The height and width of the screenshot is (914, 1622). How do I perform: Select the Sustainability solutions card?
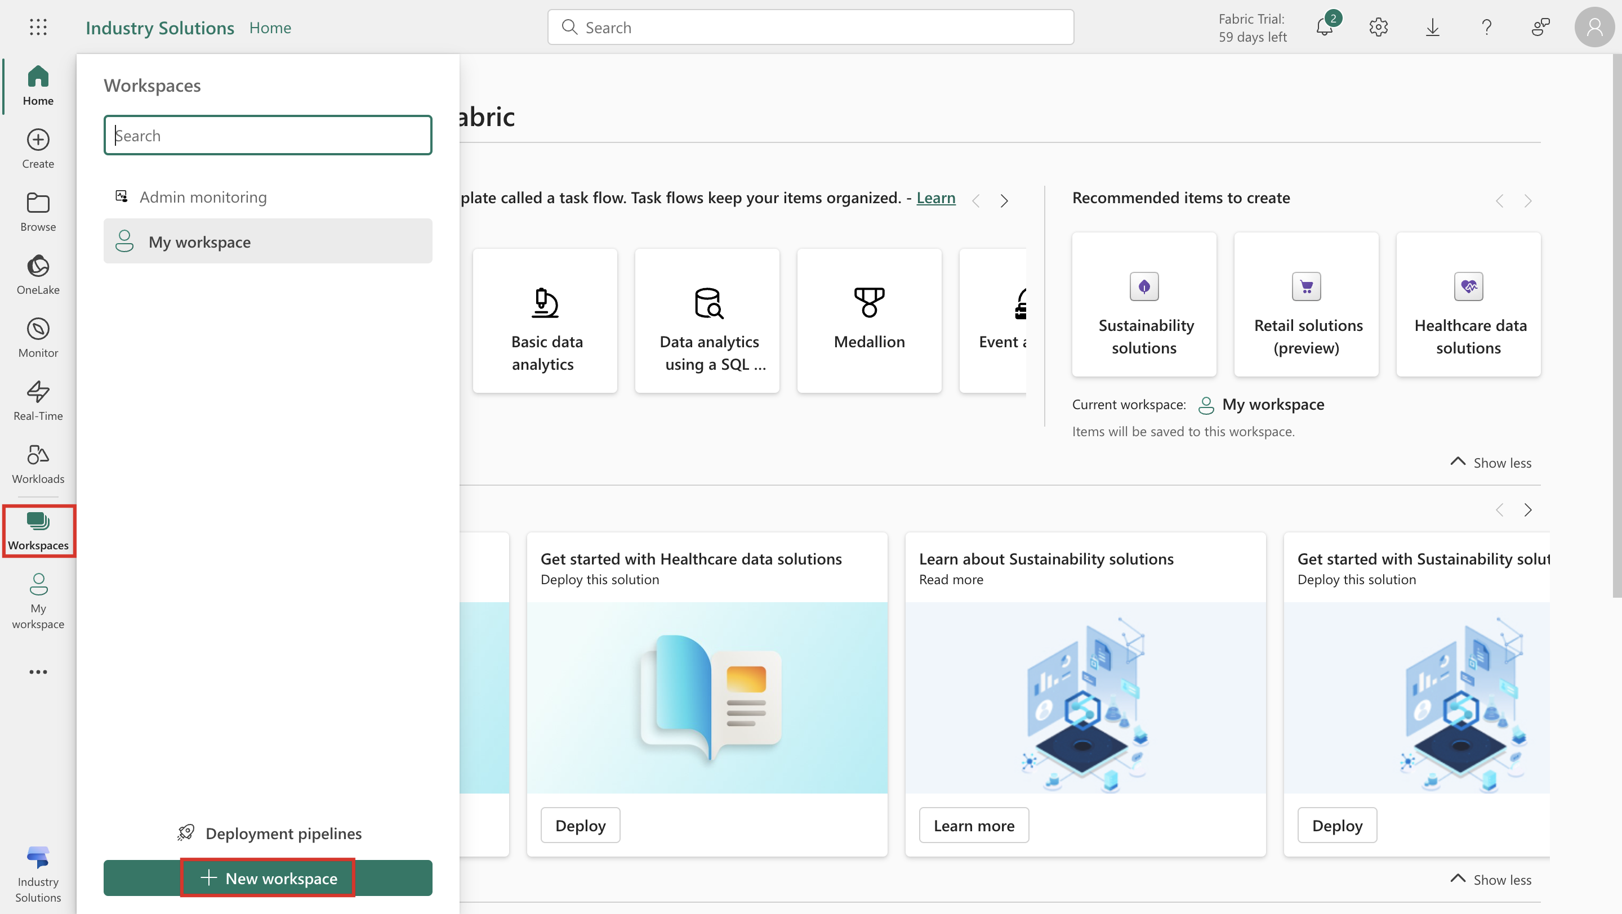point(1144,304)
